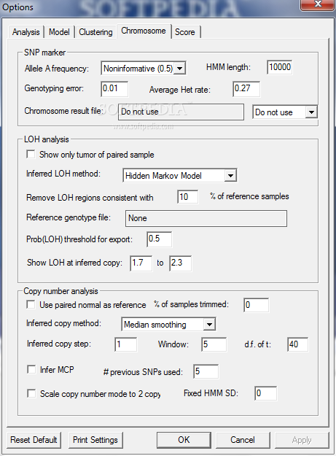
Task: Edit the # previous SNPs used field
Action: [206, 371]
